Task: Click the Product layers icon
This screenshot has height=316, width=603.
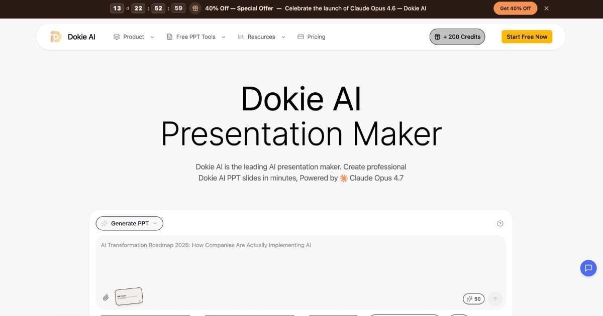Action: [x=117, y=37]
